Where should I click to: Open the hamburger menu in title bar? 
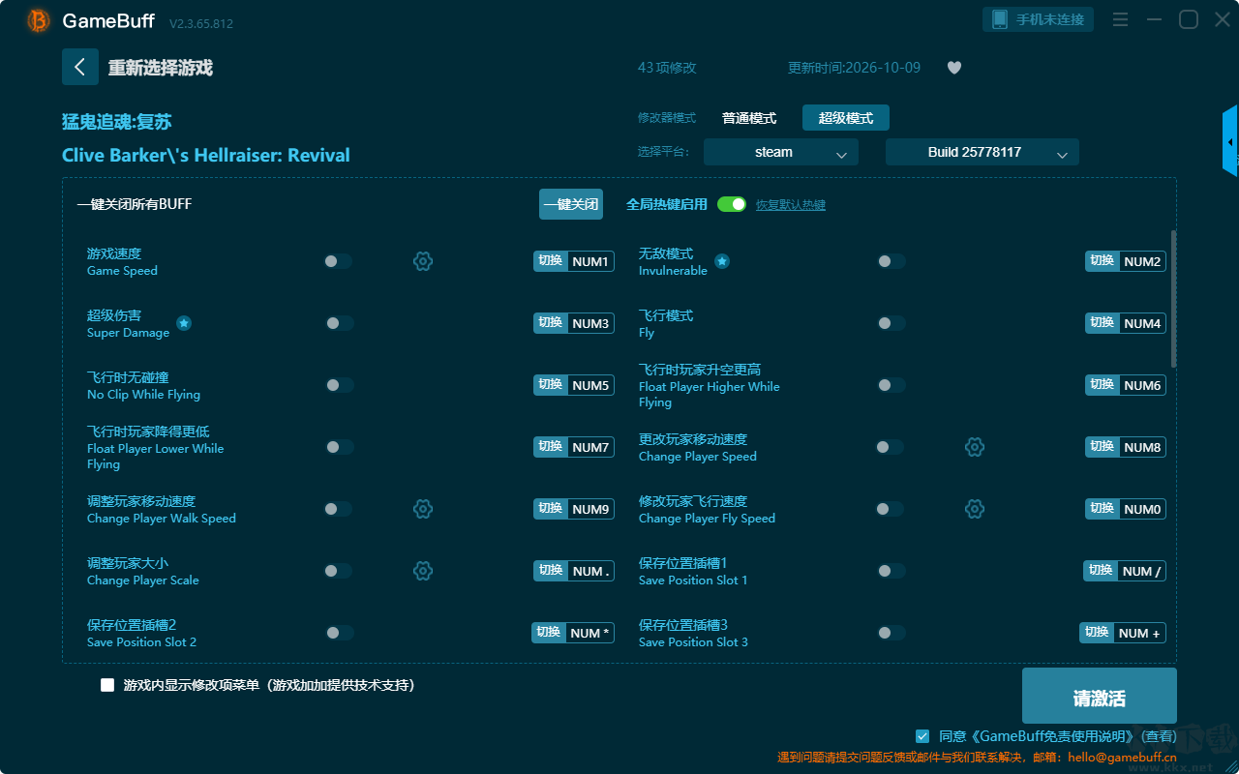(1120, 19)
